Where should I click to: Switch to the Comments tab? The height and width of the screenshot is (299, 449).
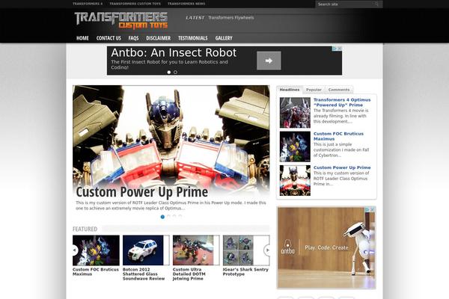click(339, 90)
